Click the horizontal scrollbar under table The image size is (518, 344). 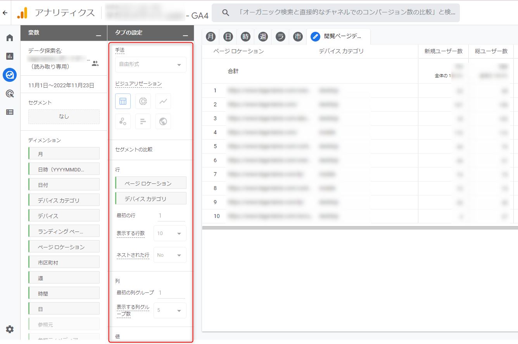(x=360, y=228)
